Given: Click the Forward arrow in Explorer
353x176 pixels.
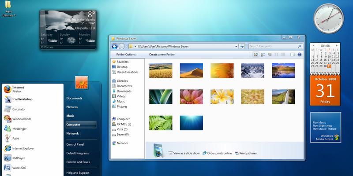Looking at the screenshot, I should 122,46.
